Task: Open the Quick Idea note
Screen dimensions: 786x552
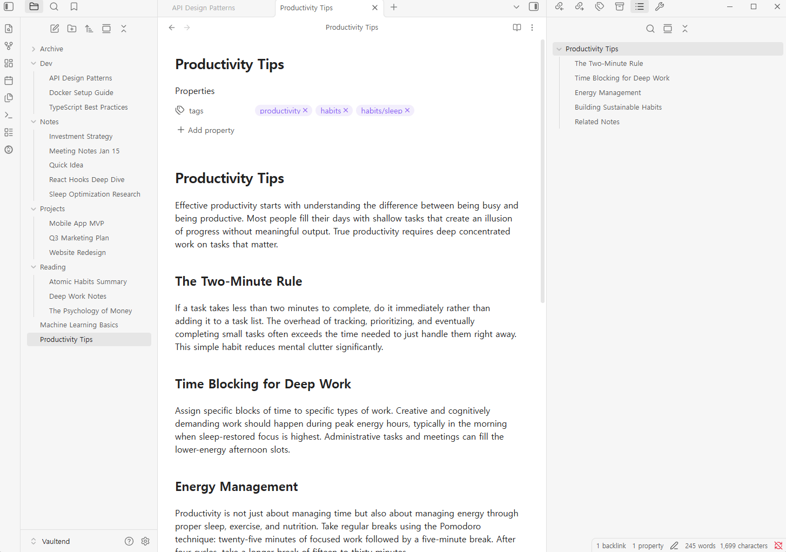Action: 66,165
